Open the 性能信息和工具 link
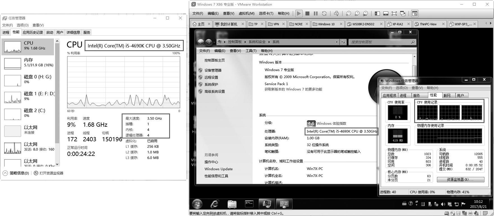 pyautogui.click(x=216, y=176)
